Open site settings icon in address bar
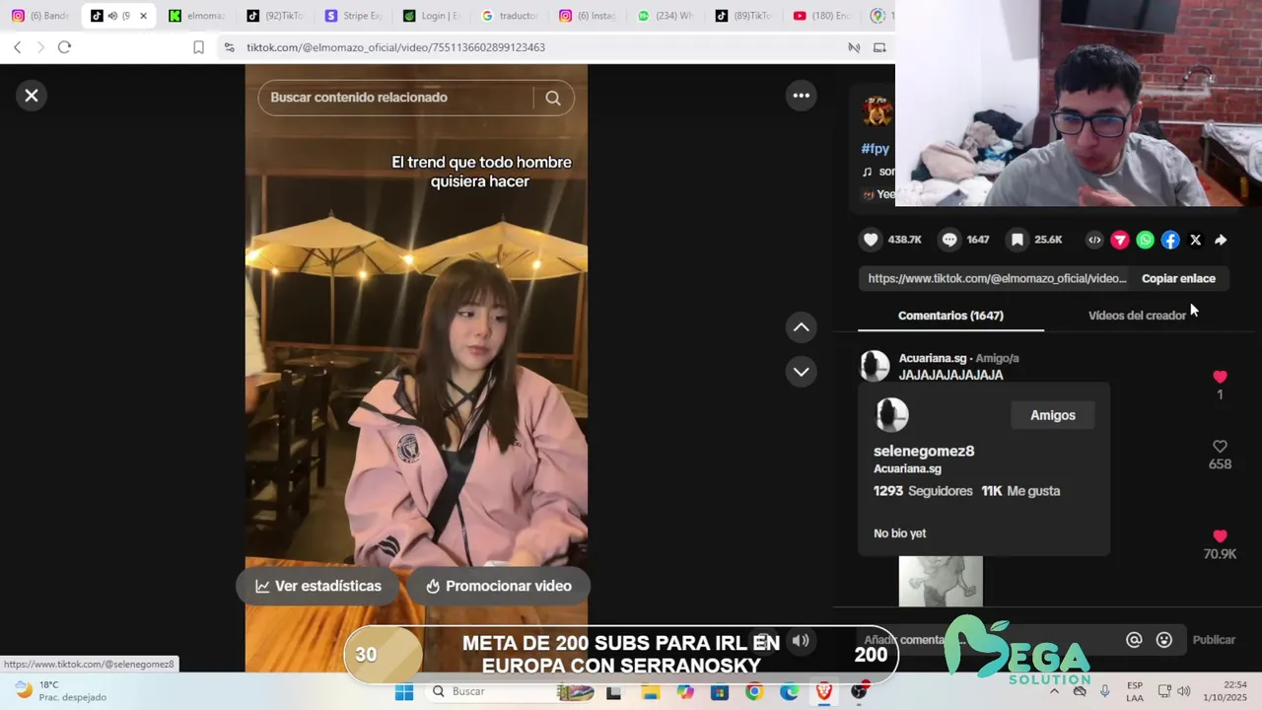 click(229, 47)
